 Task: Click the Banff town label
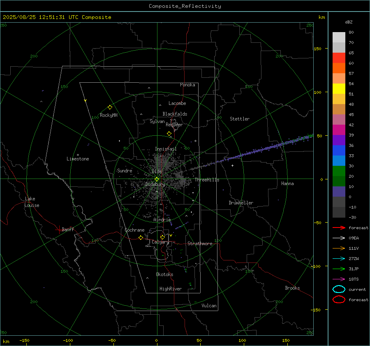click(x=68, y=229)
